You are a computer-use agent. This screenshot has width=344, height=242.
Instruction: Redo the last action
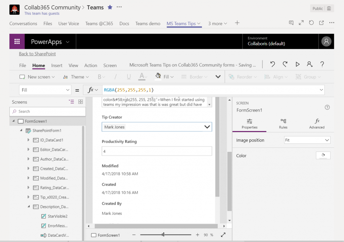coord(285,64)
